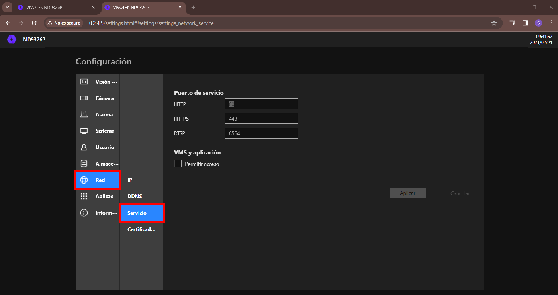Focus the RTSP port field

click(261, 133)
